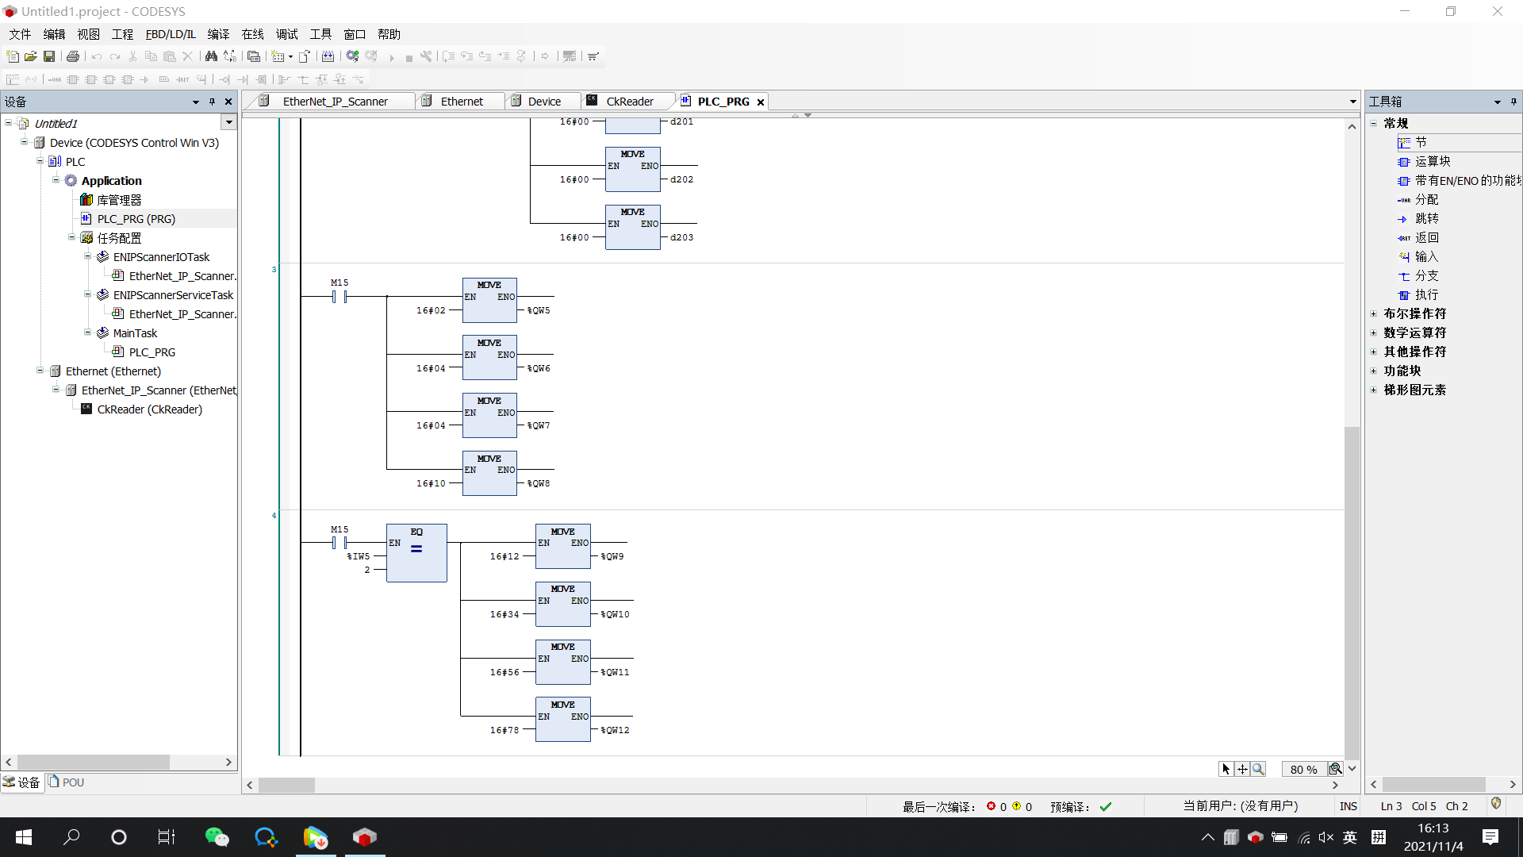Click the EQ comparison block in network 4
Viewport: 1523px width, 857px height.
coord(416,553)
